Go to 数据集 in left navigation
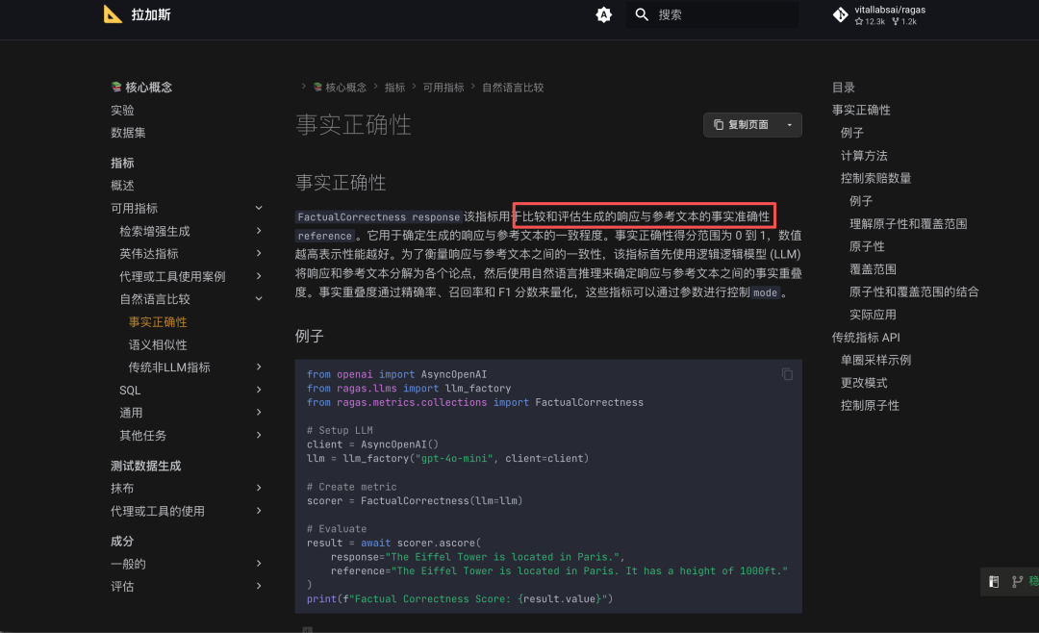1039x633 pixels. pos(128,133)
